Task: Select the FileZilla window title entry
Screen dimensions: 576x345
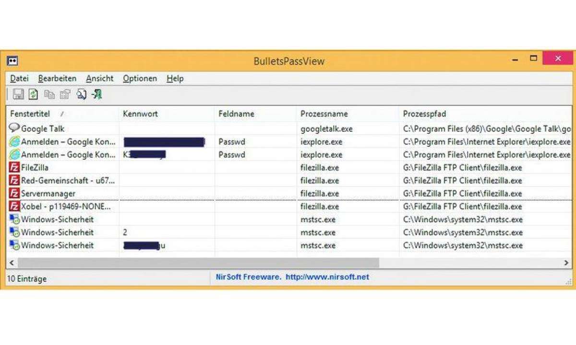Action: pos(35,168)
